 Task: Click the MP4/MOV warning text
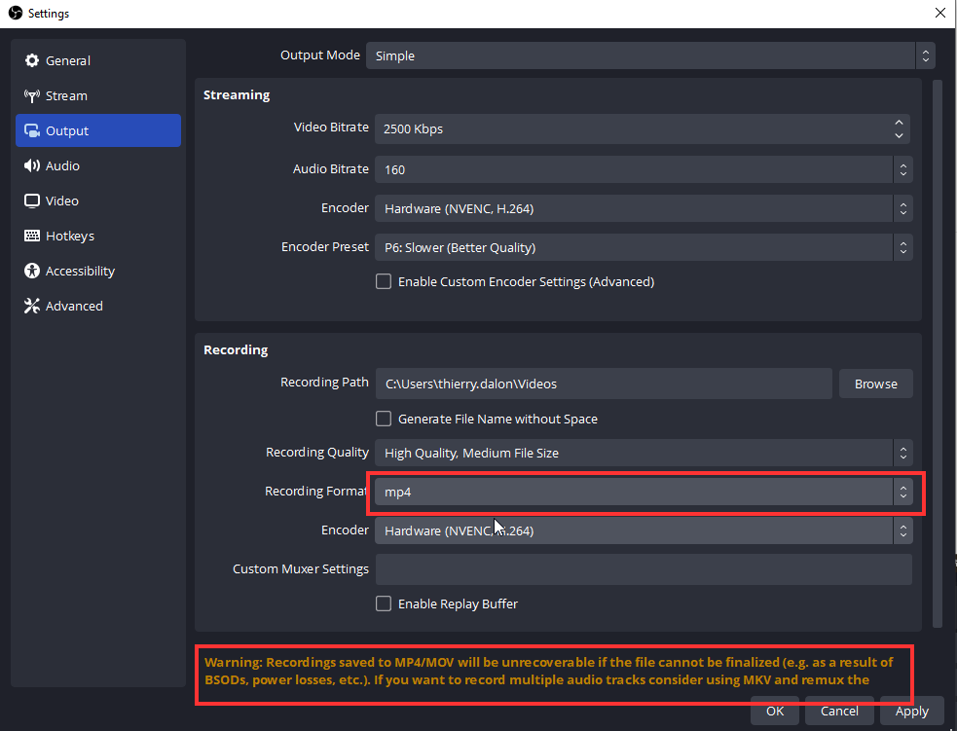point(549,672)
